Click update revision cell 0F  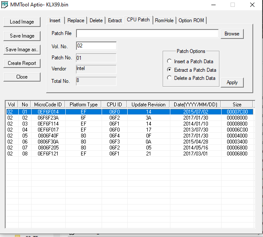point(149,136)
